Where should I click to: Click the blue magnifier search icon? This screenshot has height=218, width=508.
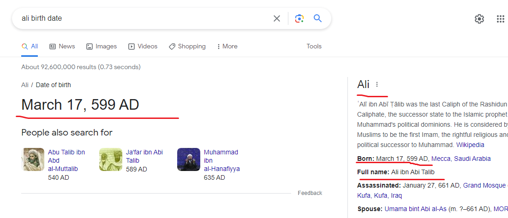click(x=317, y=18)
